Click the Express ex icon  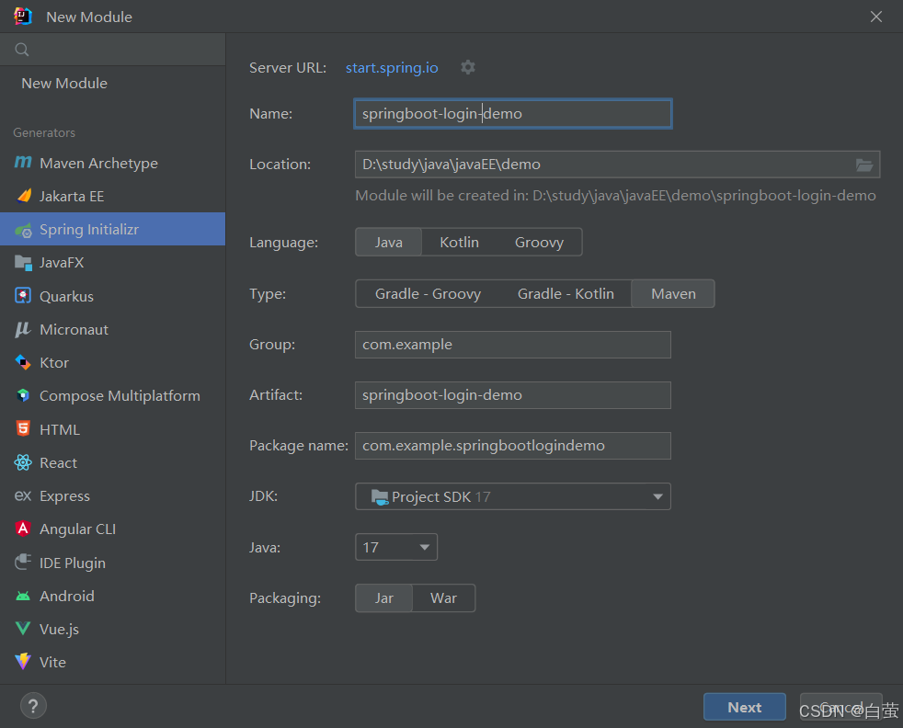(x=22, y=495)
